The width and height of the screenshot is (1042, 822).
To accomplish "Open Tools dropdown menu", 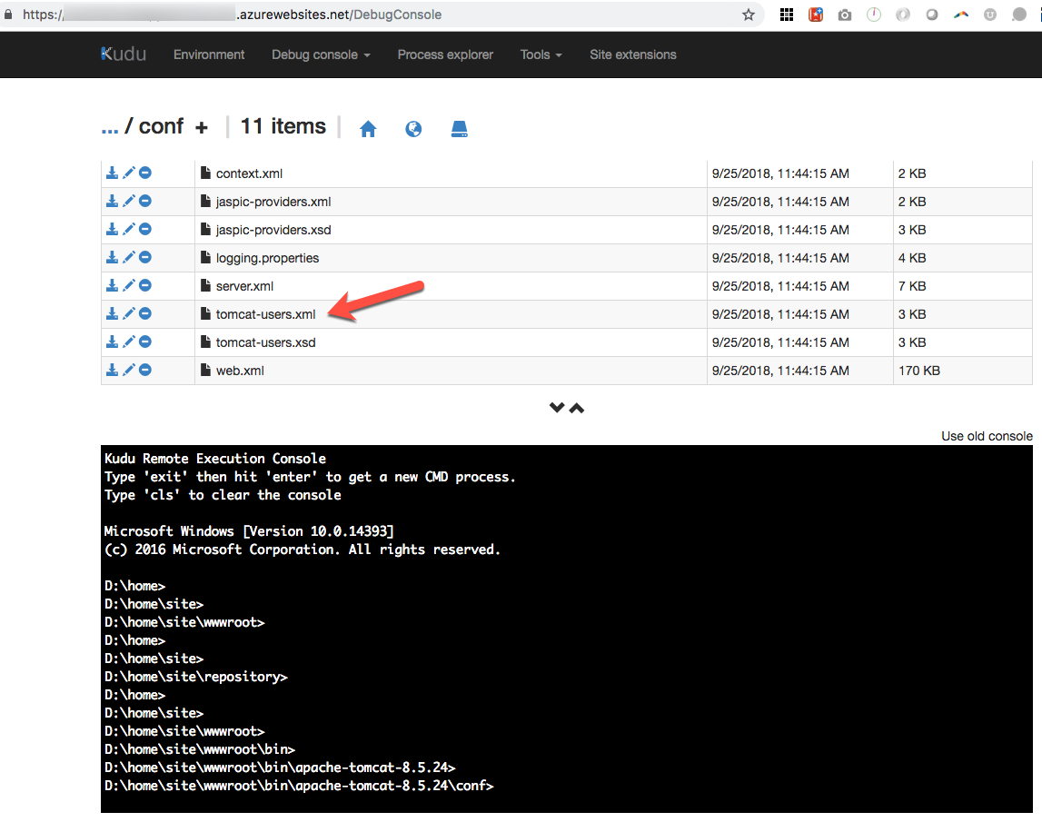I will pos(541,54).
